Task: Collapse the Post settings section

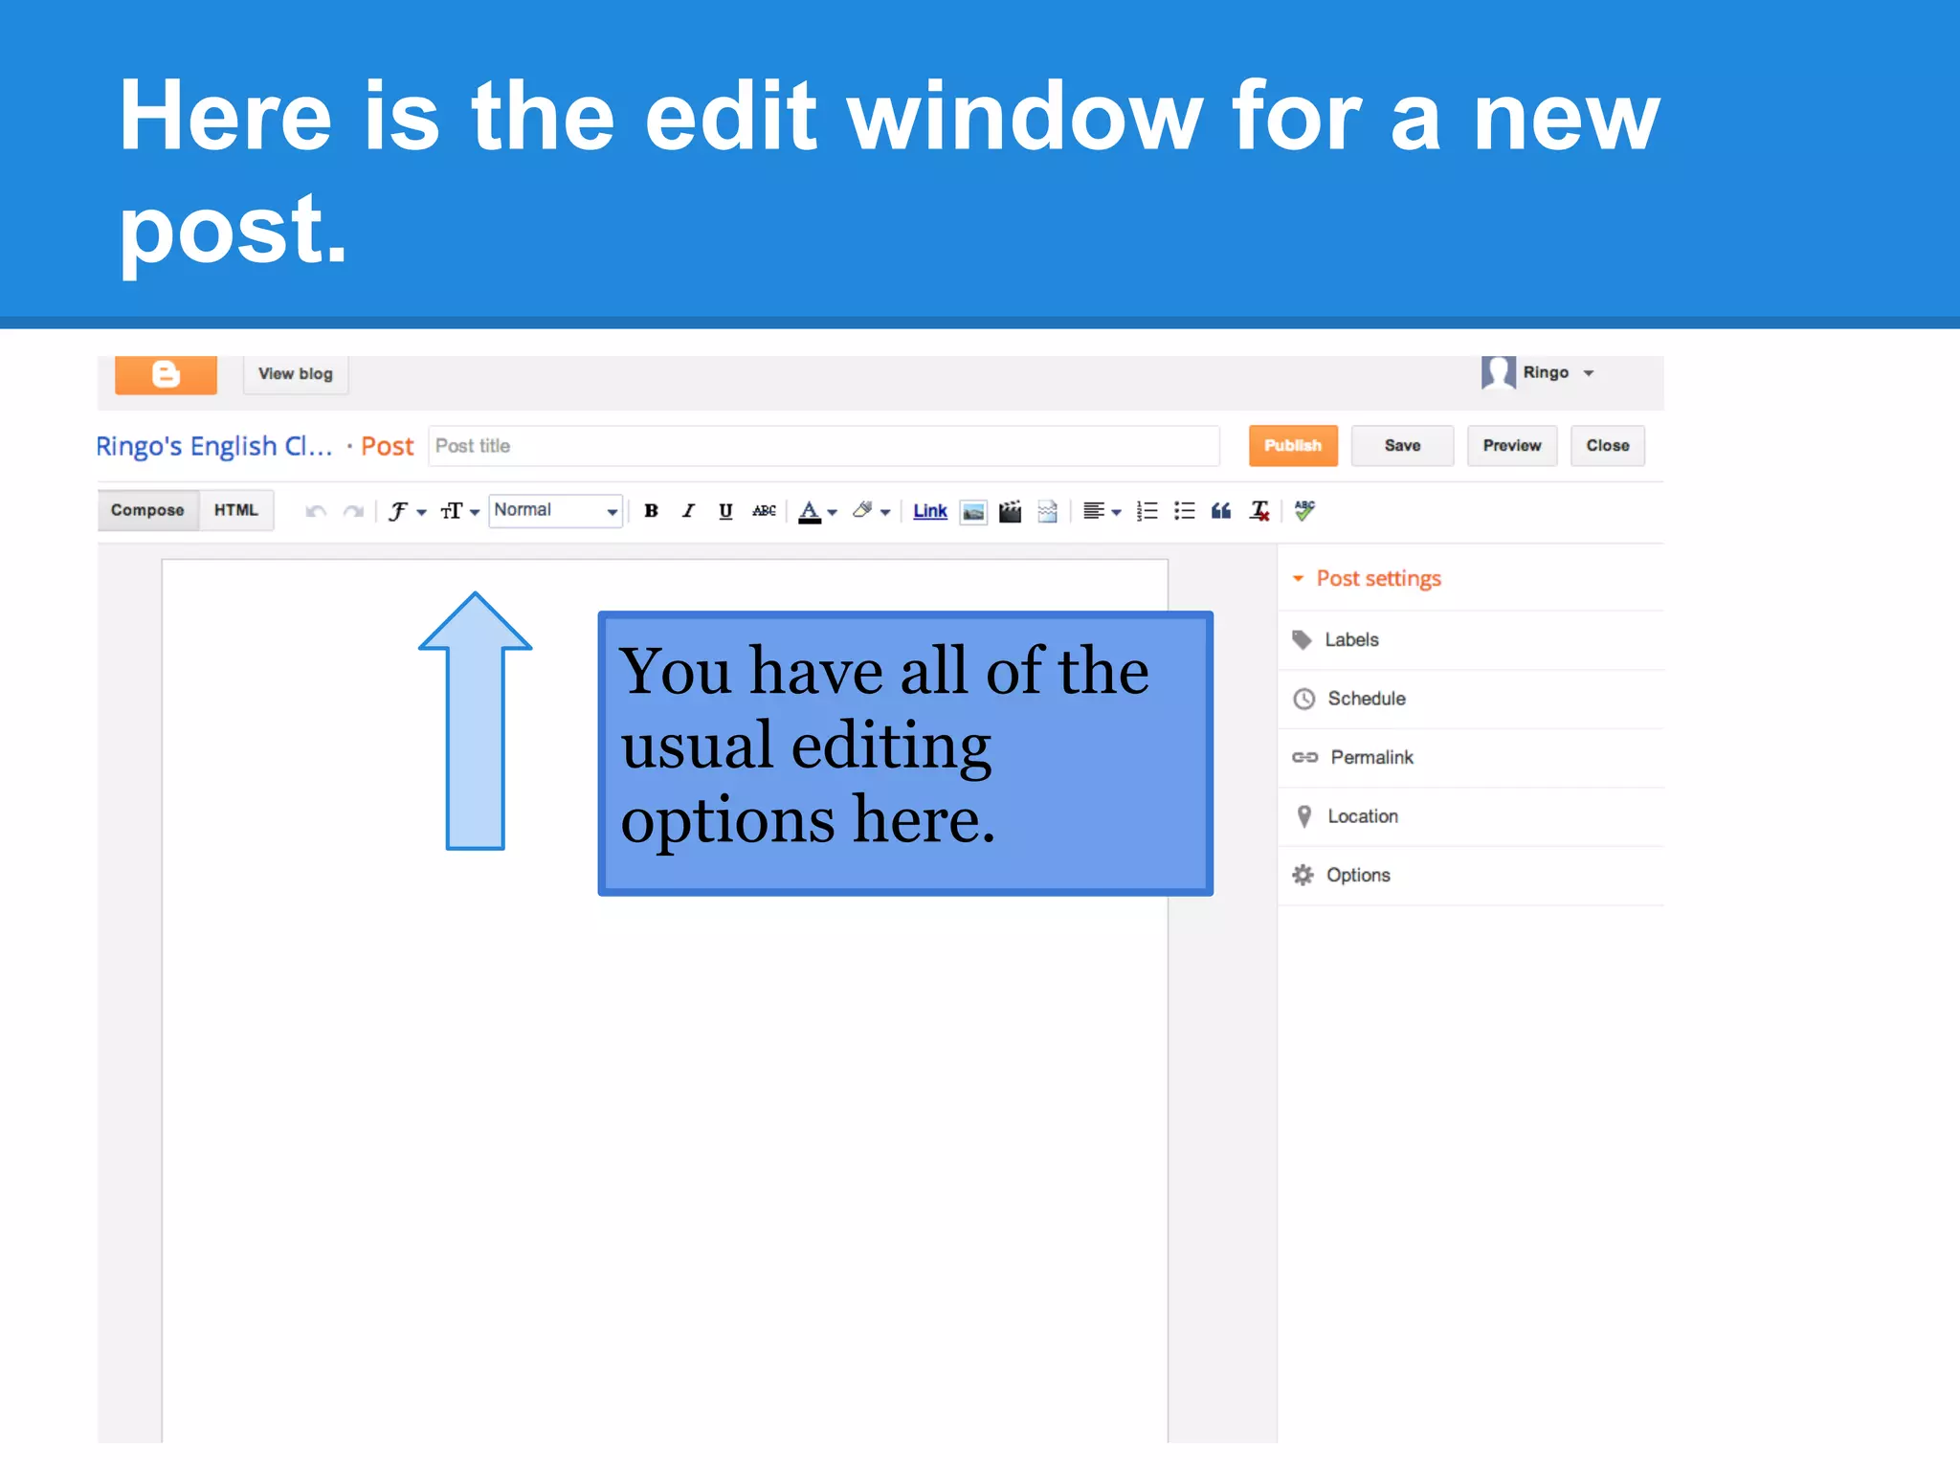Action: coord(1367,578)
